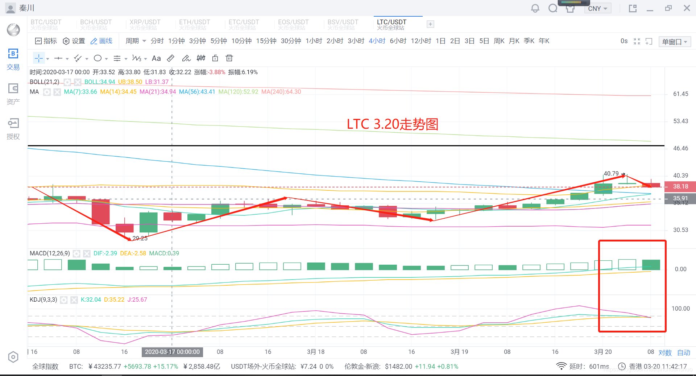Remove the BOLL indicator with its X
The image size is (696, 376).
coord(77,82)
